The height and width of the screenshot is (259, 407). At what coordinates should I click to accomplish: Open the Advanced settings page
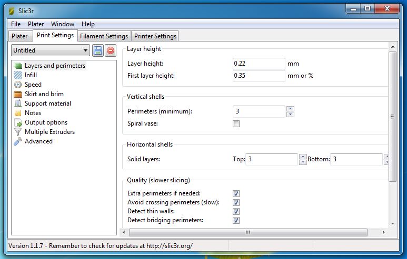coord(38,141)
